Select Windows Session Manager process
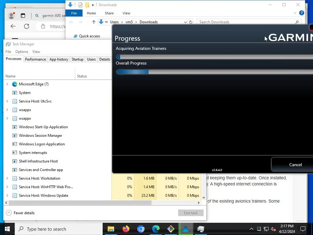The height and width of the screenshot is (235, 313). click(x=57, y=136)
